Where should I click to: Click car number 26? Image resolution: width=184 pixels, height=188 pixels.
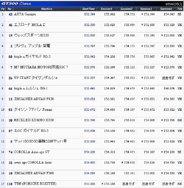[10, 78]
